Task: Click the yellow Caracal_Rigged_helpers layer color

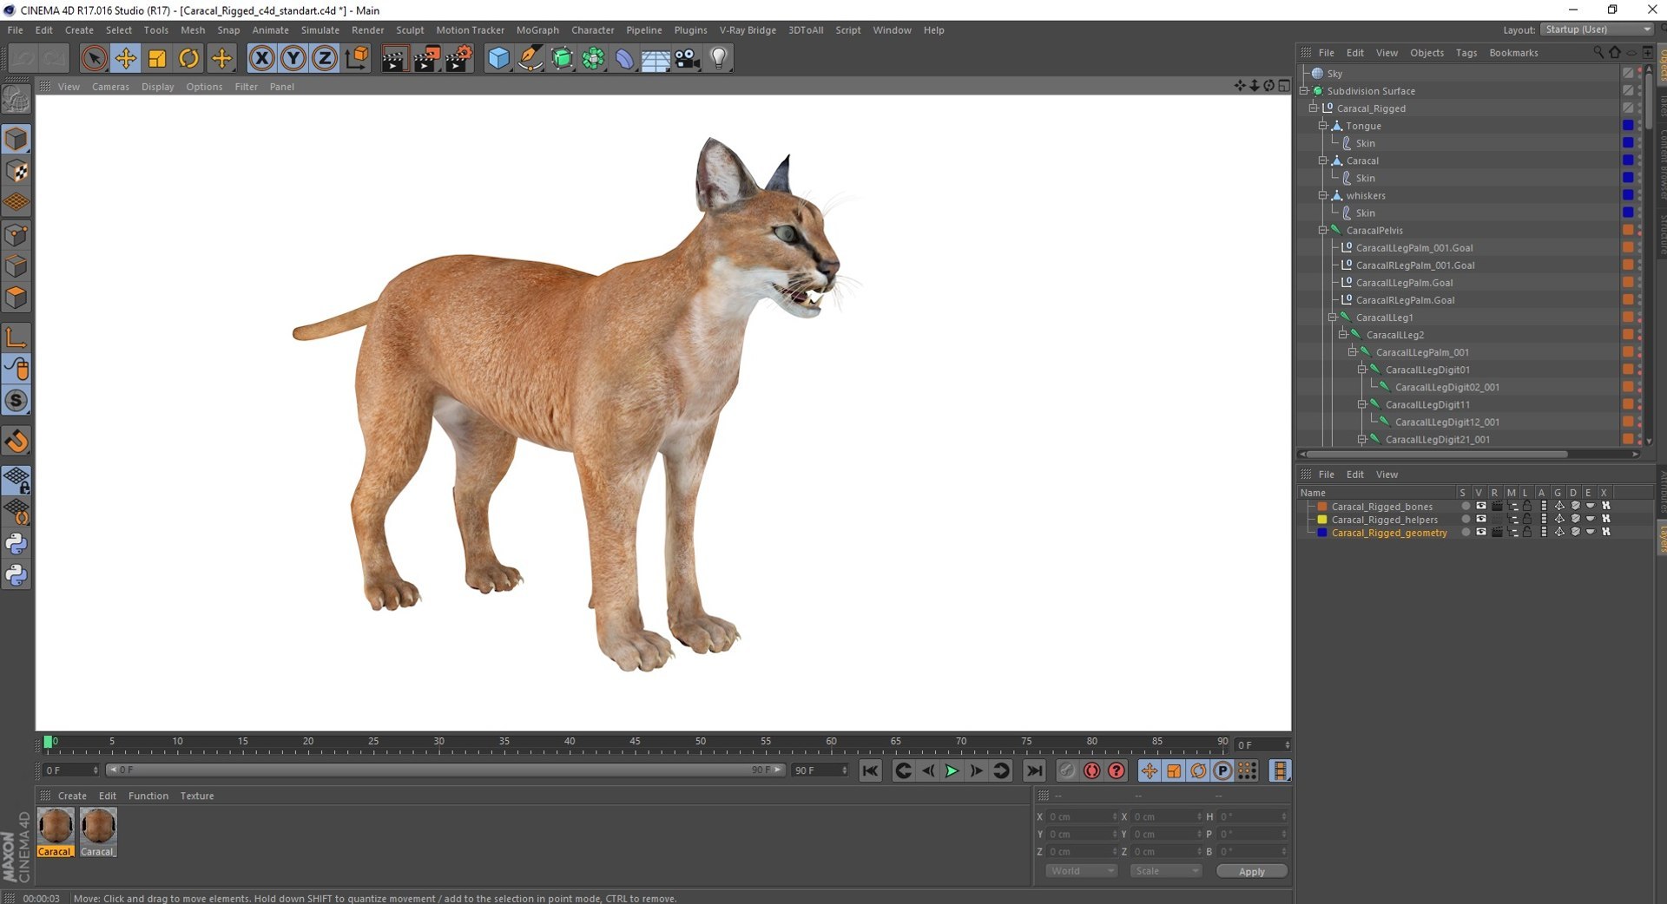Action: (x=1321, y=519)
